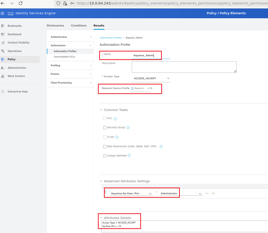Image resolution: width=268 pixels, height=233 pixels.
Task: Click the padlock site security icon
Action: (x=65, y=3)
